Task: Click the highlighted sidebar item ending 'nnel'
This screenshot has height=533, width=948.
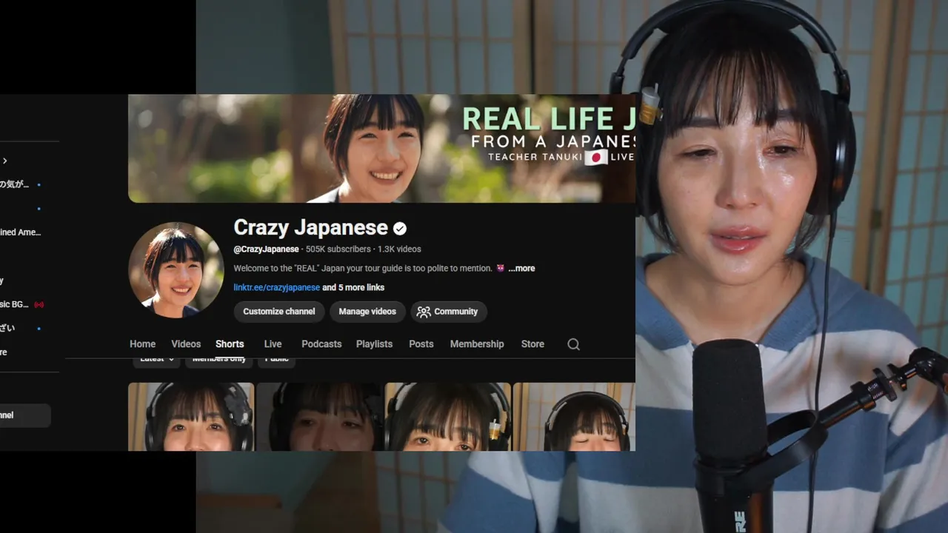Action: [x=25, y=415]
